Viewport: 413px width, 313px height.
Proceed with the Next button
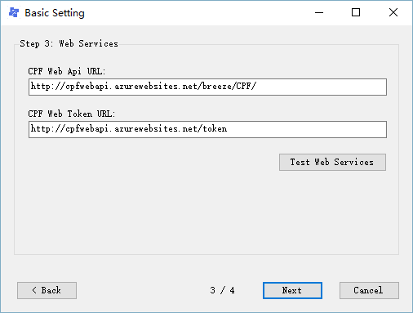tap(292, 290)
